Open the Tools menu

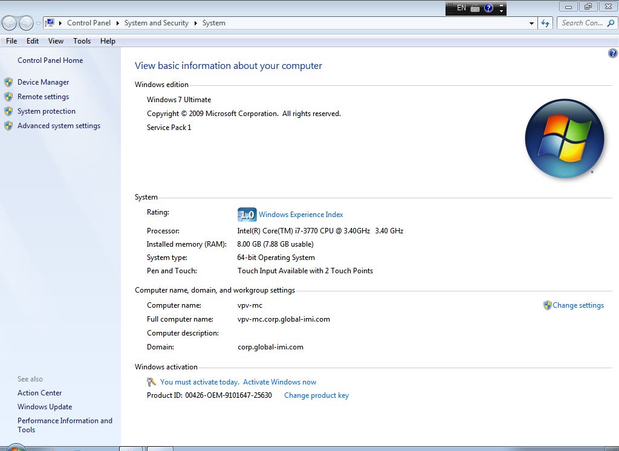point(82,41)
